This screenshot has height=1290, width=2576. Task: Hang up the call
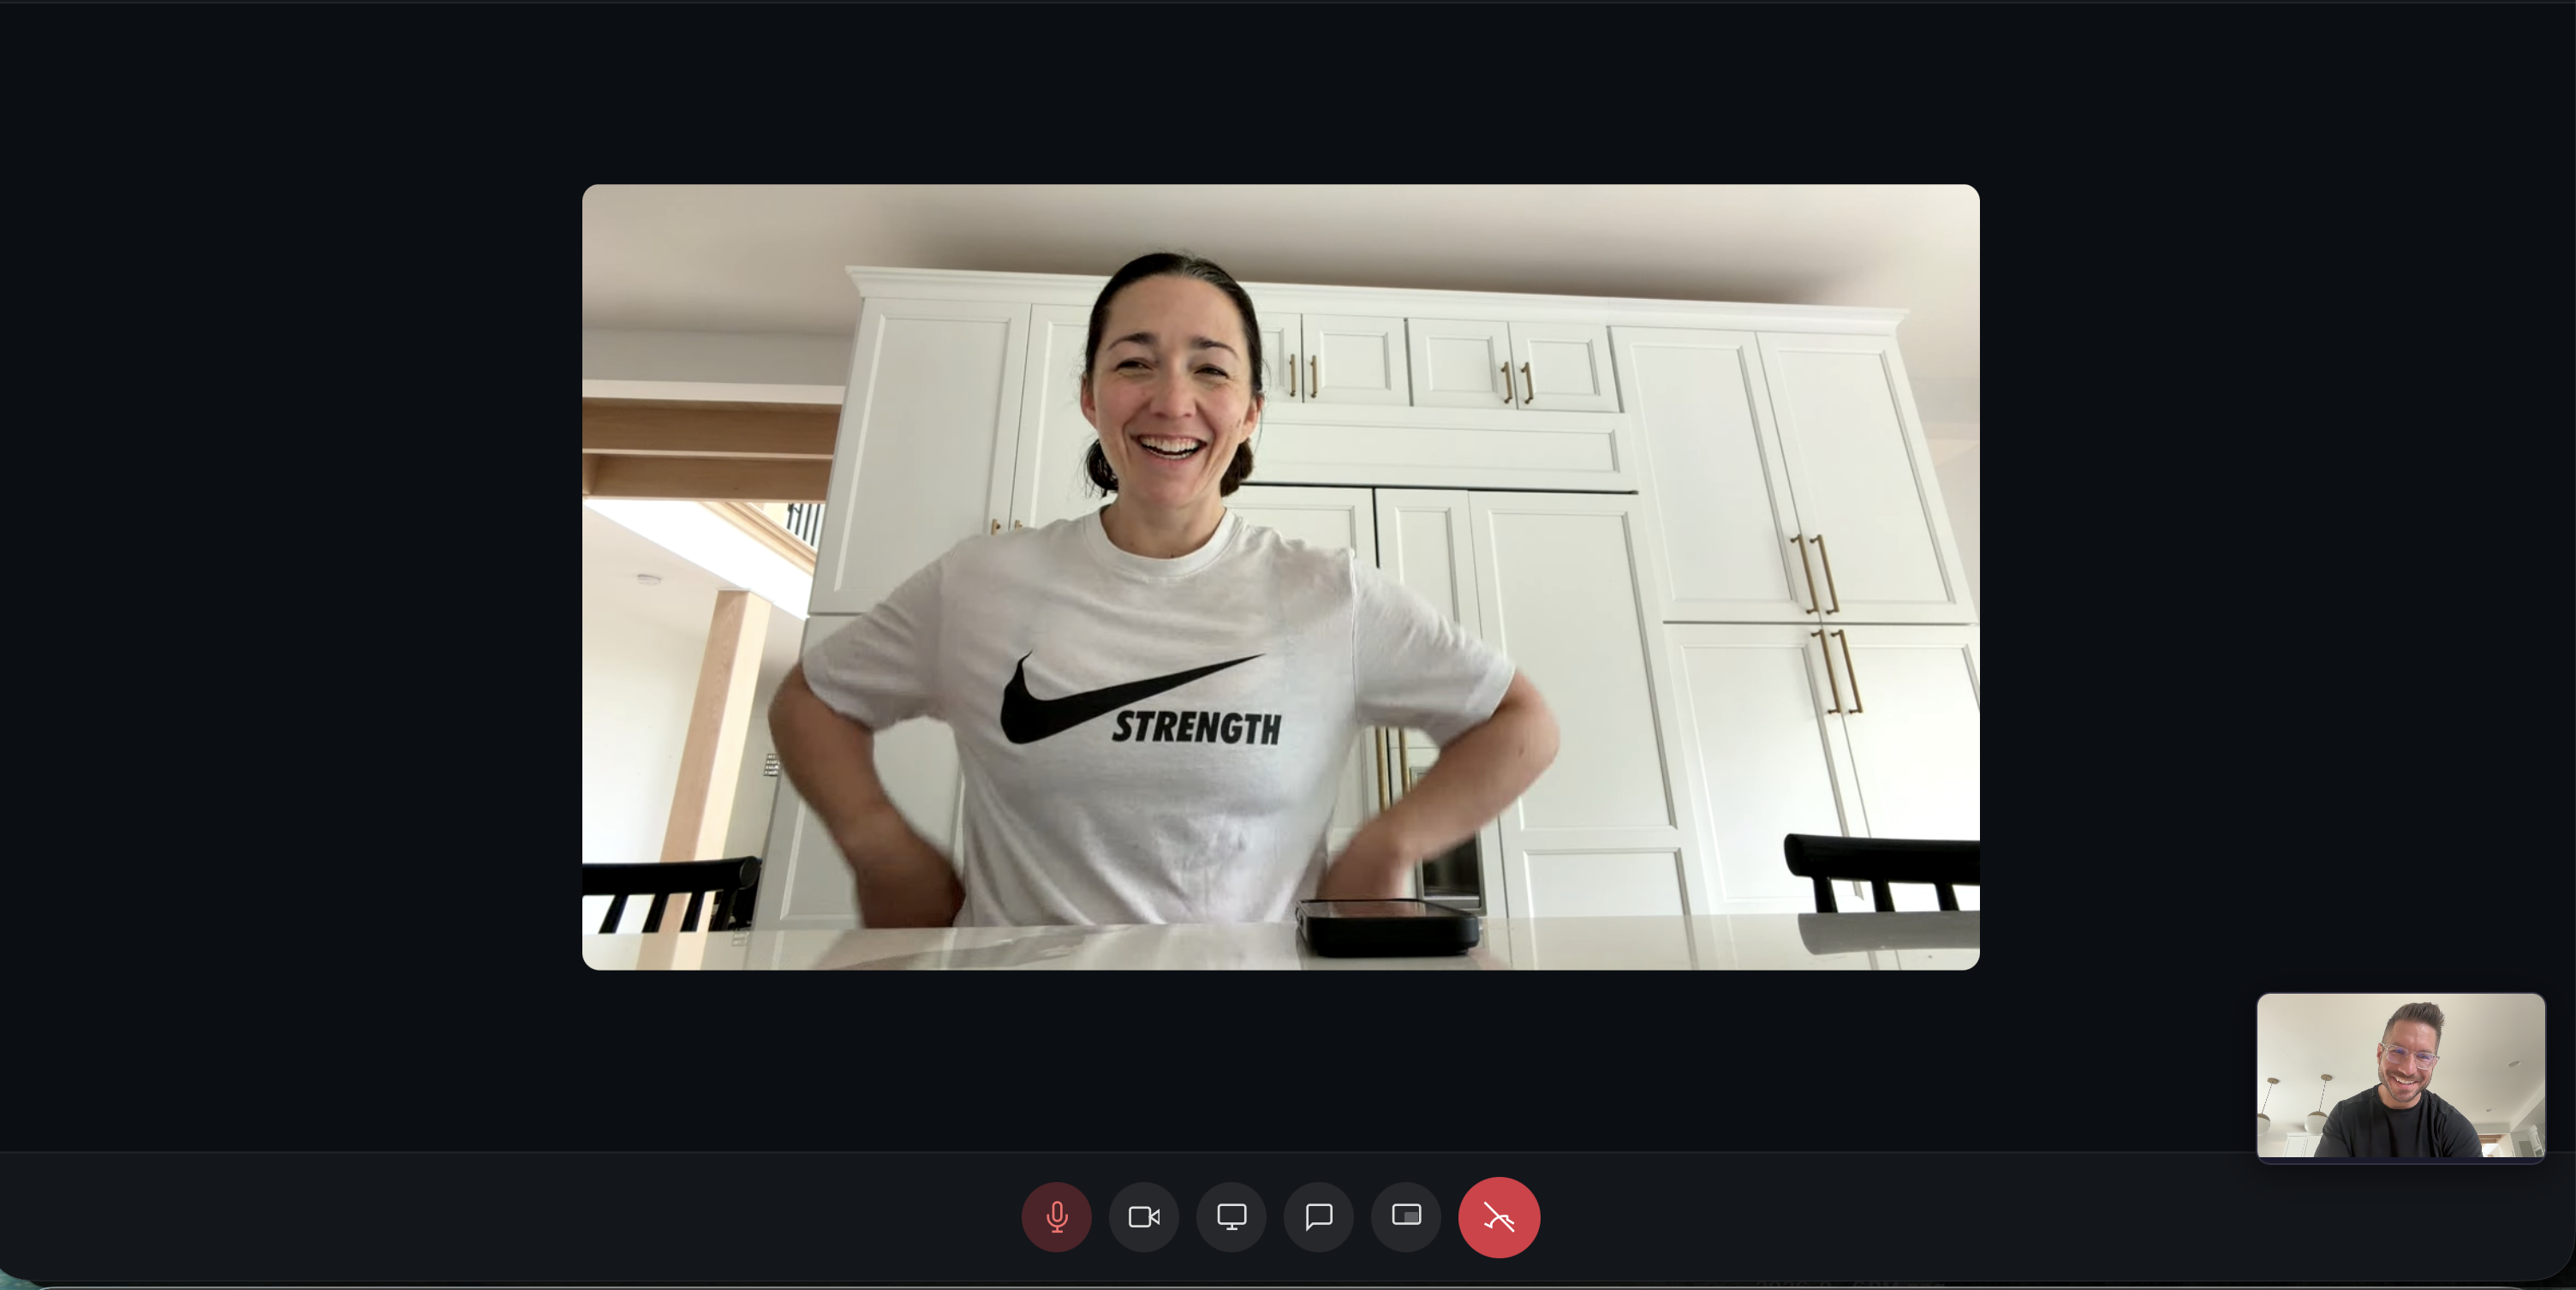point(1499,1217)
